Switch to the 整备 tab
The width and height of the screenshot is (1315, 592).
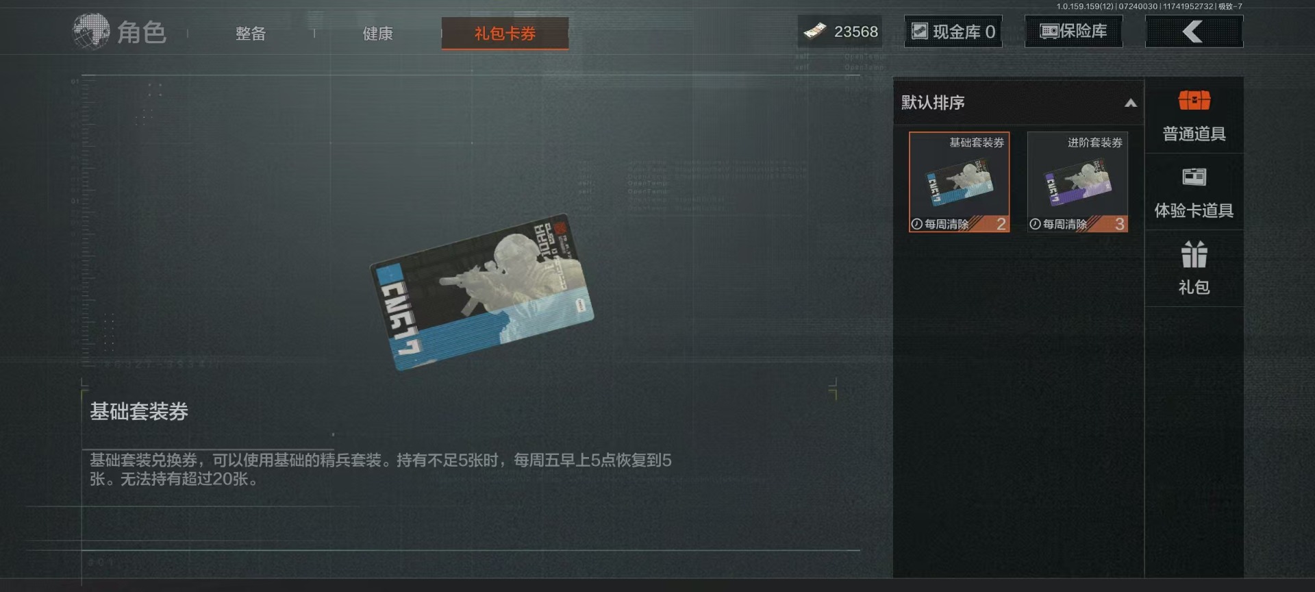point(251,33)
